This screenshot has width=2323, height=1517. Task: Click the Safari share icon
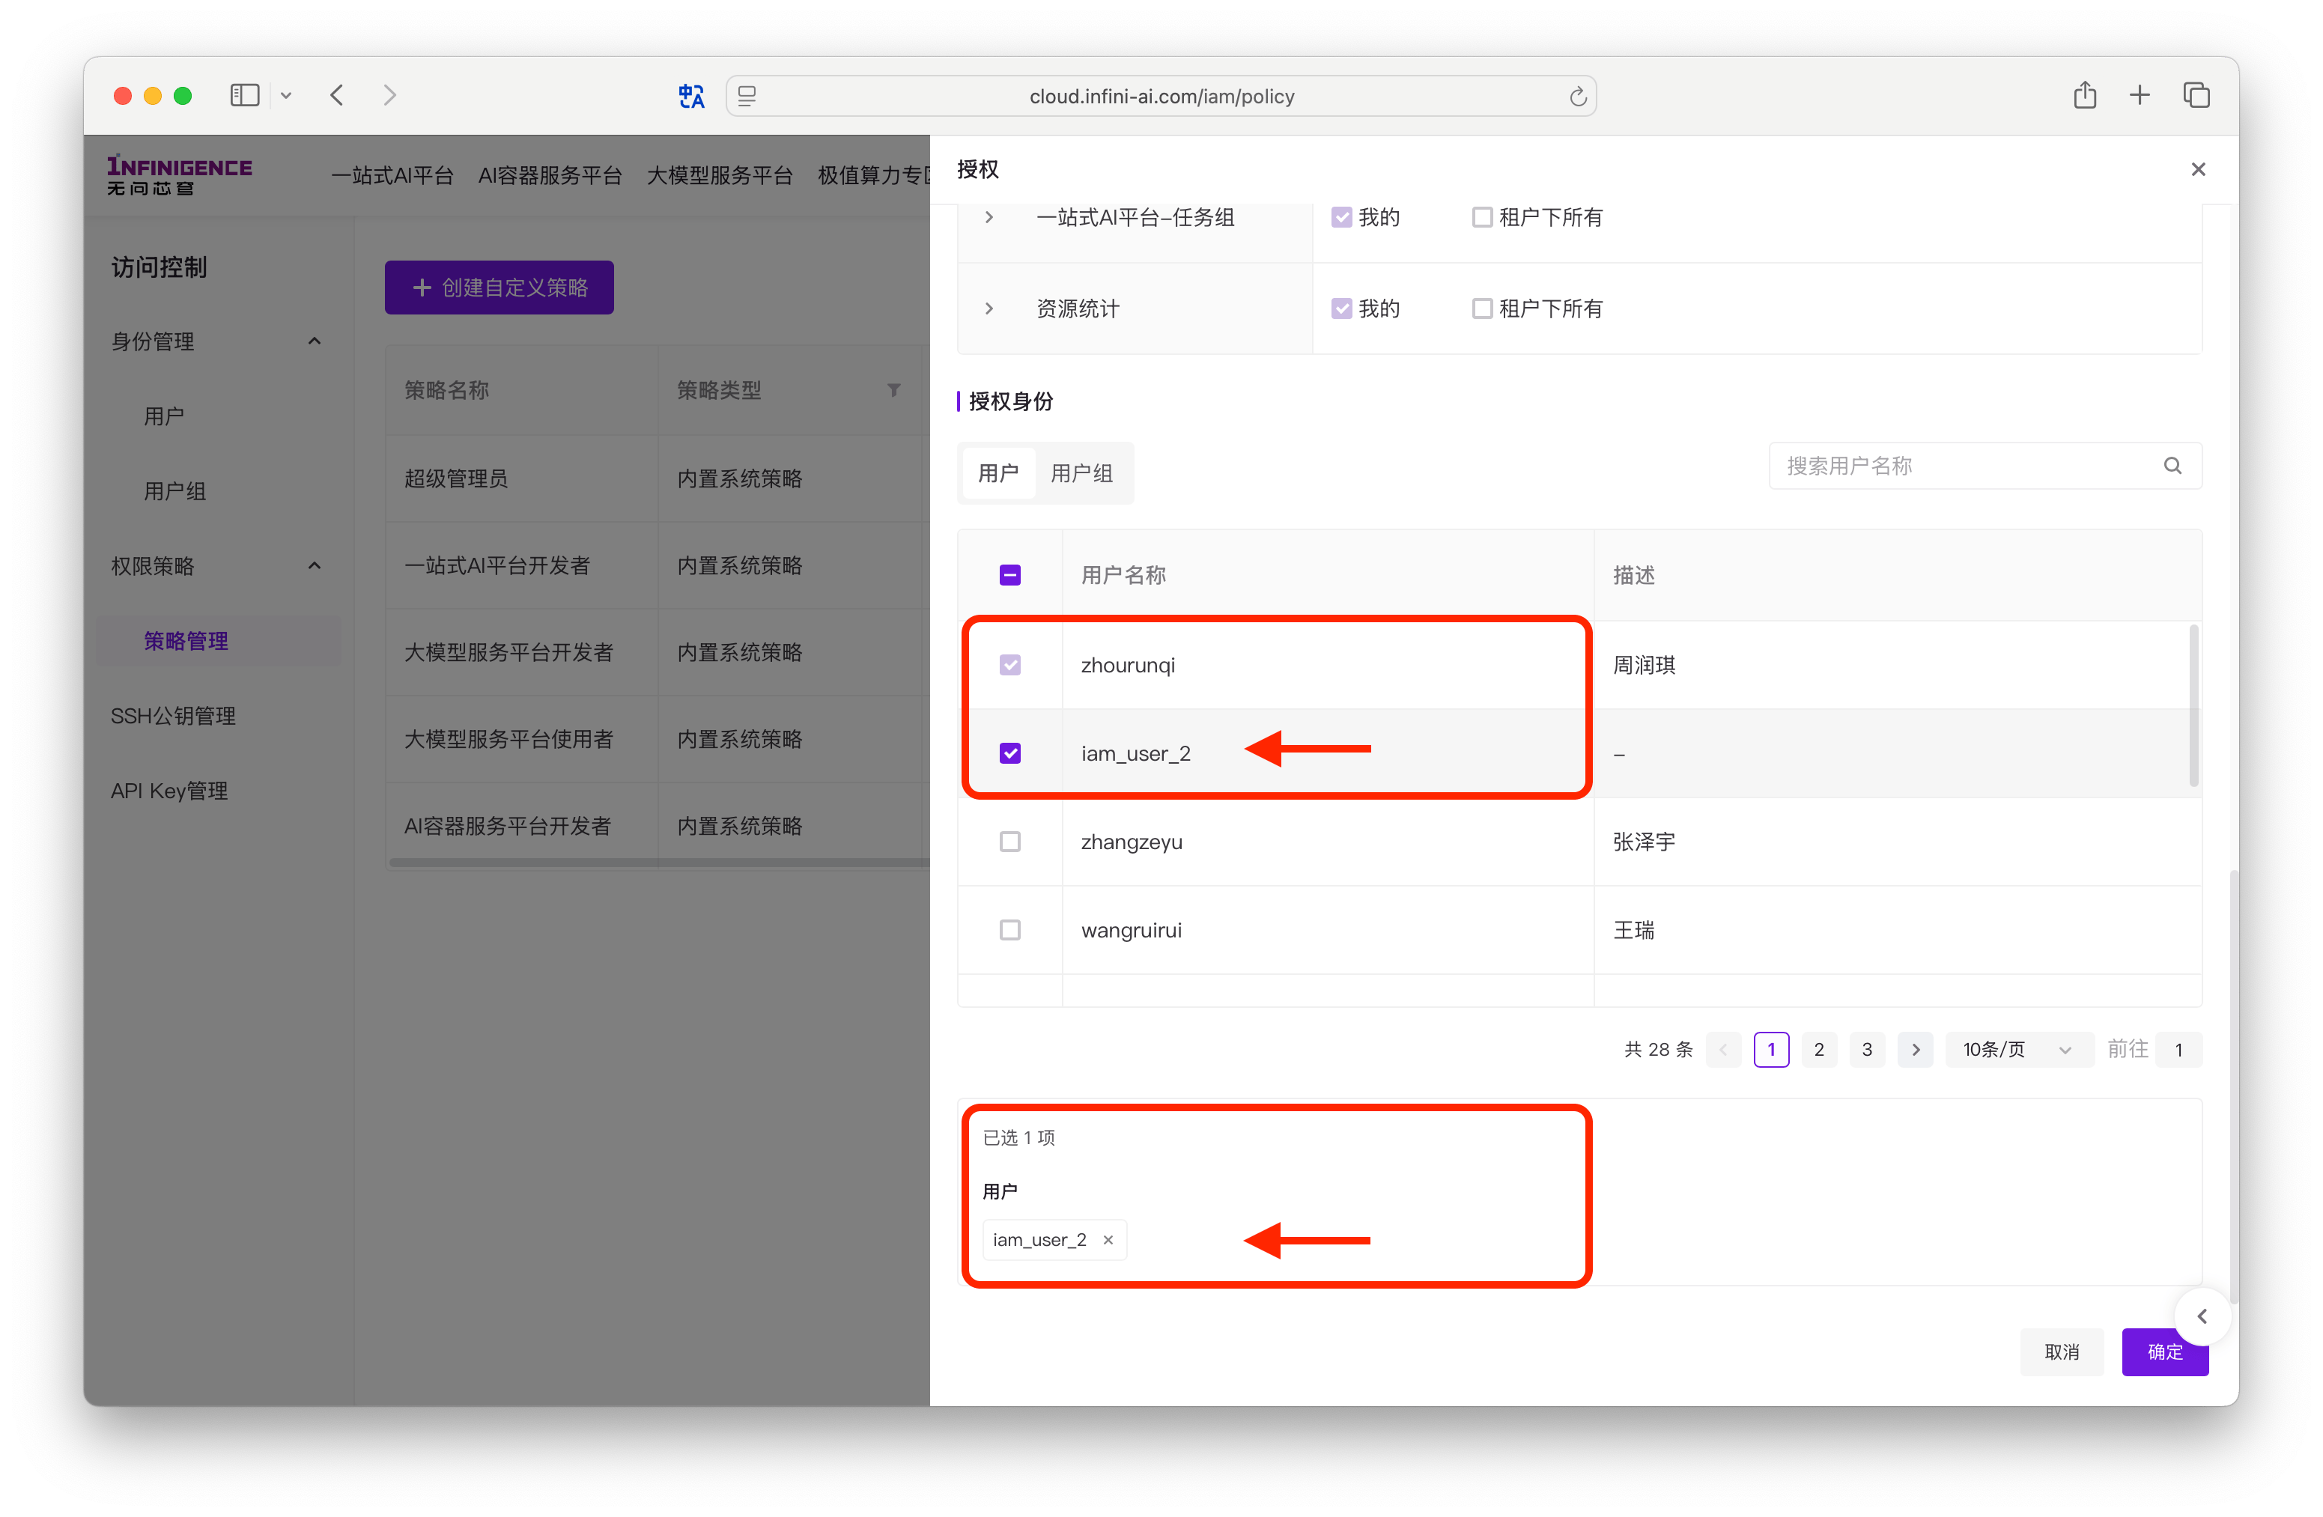click(x=2084, y=94)
